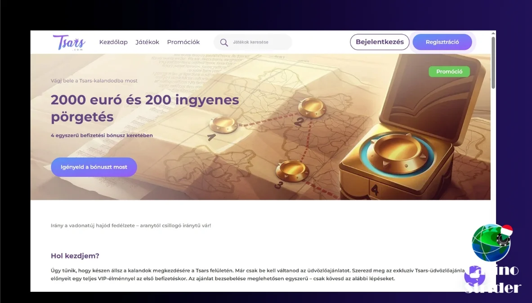
Task: Click the Regisztráció button
Action: click(442, 42)
